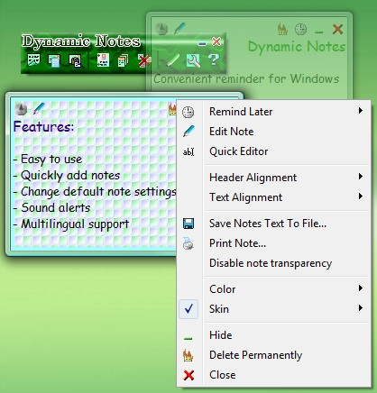Click the pin icon on the Features note
The width and height of the screenshot is (377, 393).
(x=21, y=109)
